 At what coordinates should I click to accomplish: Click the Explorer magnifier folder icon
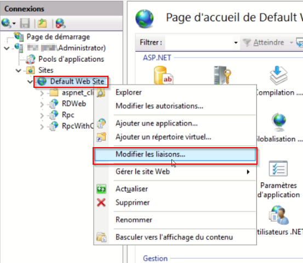tap(101, 92)
